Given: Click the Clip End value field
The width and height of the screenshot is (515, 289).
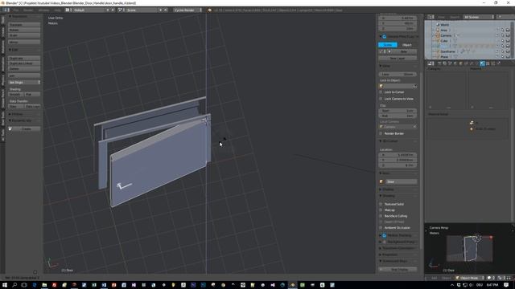Looking at the screenshot, I should (x=398, y=116).
